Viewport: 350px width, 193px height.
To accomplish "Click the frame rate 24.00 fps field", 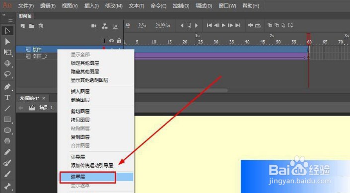I will point(163,25).
